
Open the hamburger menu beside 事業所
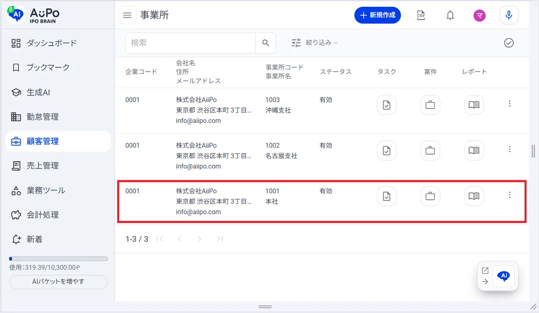(x=127, y=16)
